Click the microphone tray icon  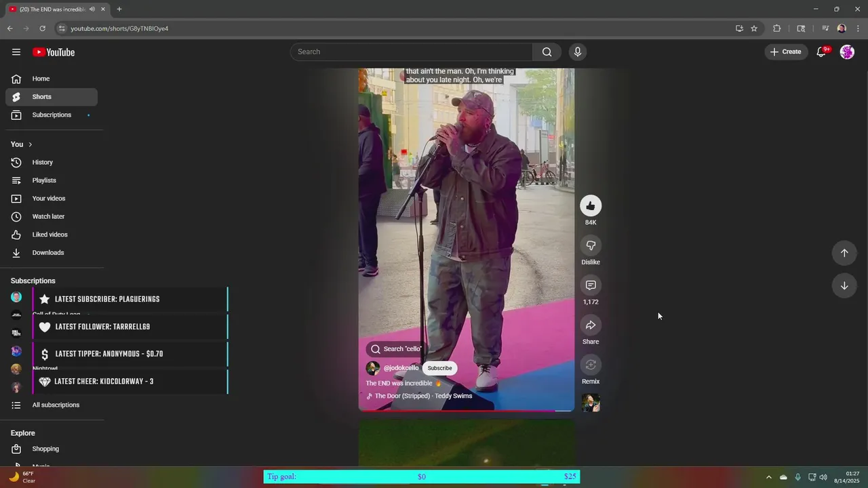797,477
